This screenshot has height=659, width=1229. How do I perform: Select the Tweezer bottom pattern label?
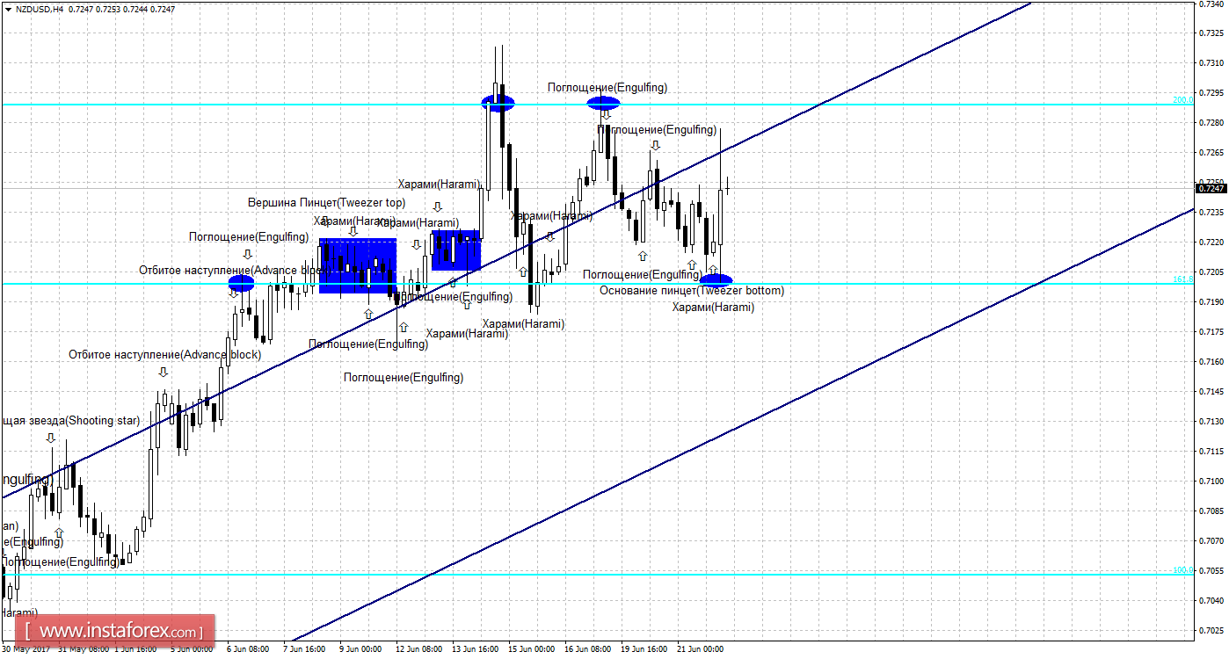(x=692, y=290)
